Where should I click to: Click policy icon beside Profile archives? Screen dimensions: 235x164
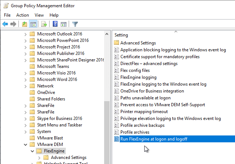(x=116, y=132)
